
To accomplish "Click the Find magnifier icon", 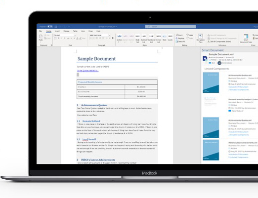I will tap(177, 35).
